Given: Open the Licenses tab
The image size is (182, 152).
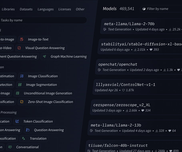Looking at the screenshot, I should [65, 9].
